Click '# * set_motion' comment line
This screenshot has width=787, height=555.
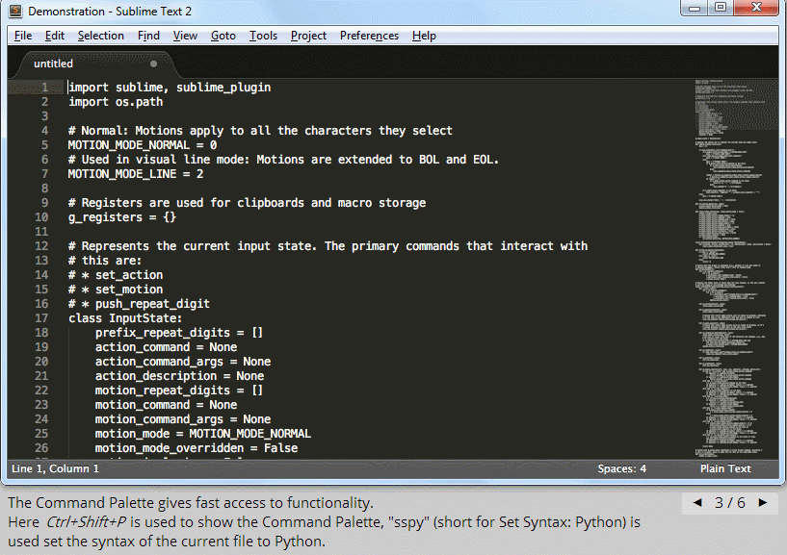click(x=116, y=290)
